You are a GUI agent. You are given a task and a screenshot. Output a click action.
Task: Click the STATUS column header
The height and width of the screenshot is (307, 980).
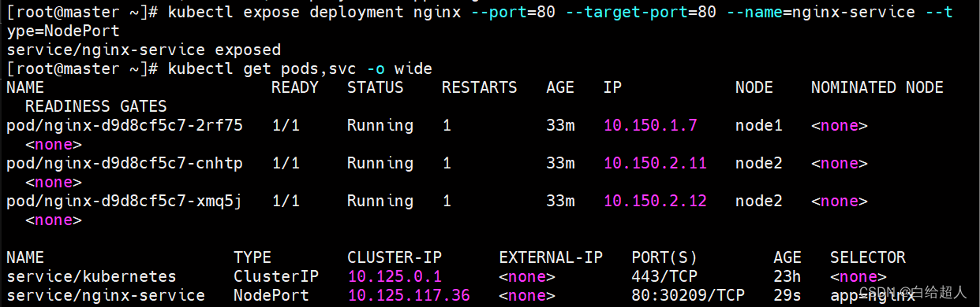point(376,87)
